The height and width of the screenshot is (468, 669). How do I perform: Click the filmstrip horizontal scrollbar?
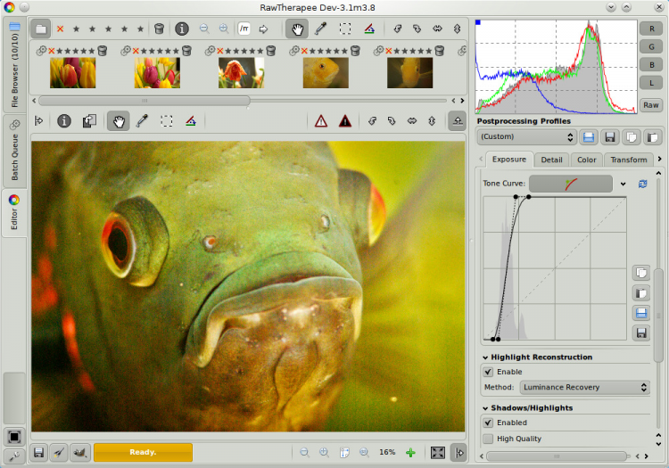point(145,101)
